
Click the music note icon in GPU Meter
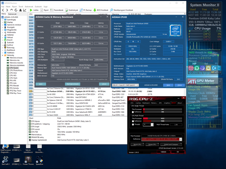click(x=220, y=81)
